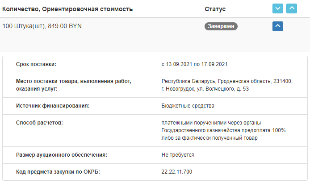Expand all lots with the light-blue down chevron

[x=277, y=8]
